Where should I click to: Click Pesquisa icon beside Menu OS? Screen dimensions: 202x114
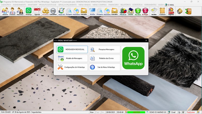(69, 11)
